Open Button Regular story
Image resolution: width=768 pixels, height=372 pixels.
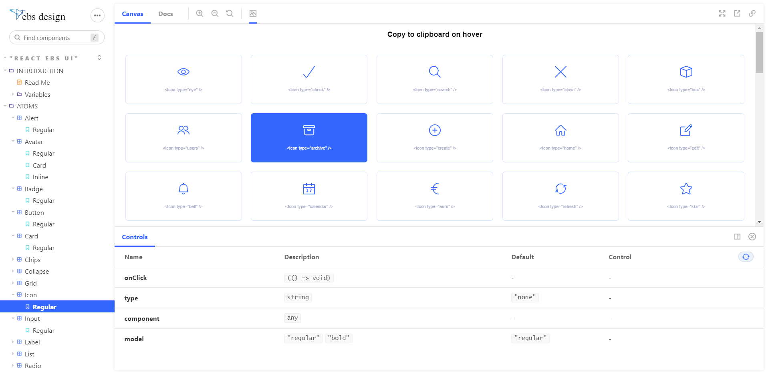point(43,224)
